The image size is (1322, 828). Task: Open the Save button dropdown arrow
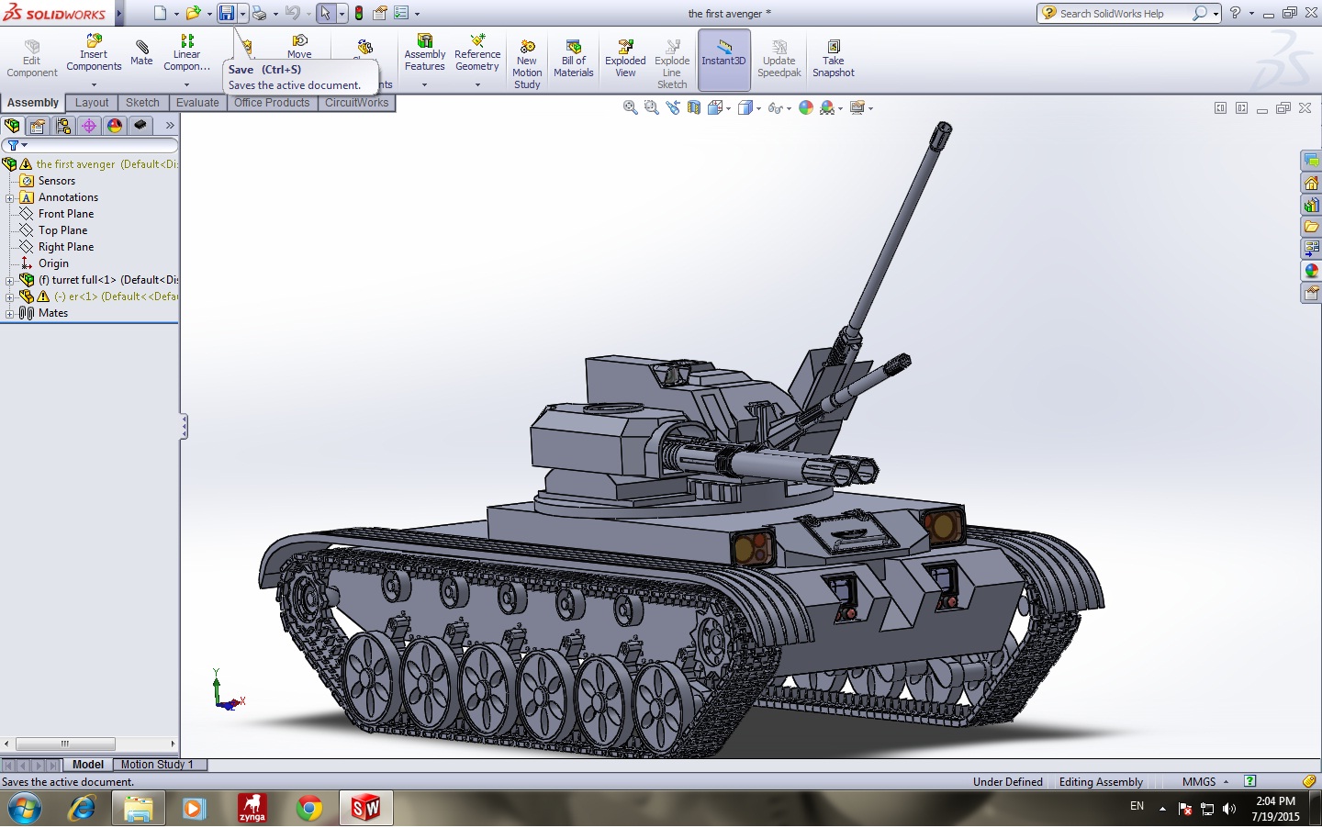[x=242, y=14]
